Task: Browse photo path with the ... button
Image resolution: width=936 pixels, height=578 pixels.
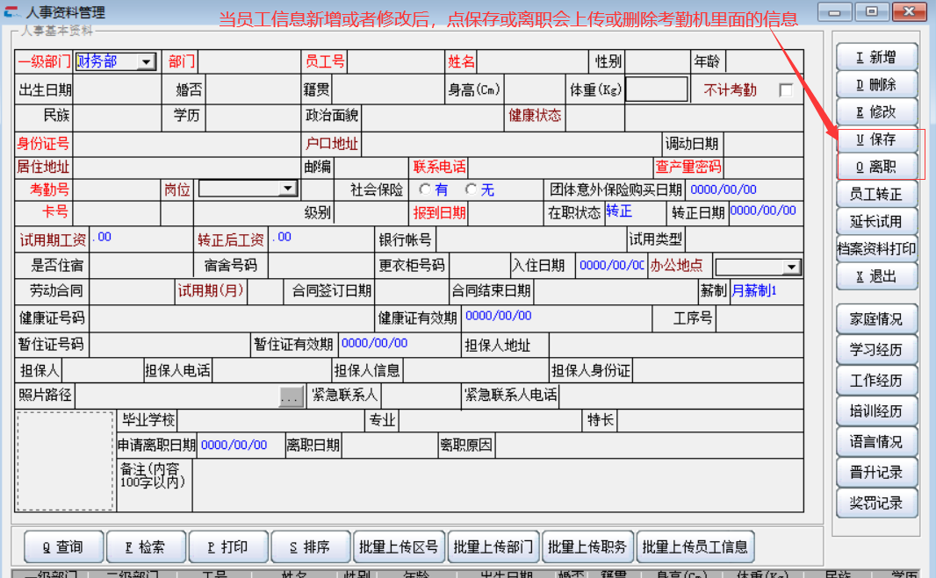Action: point(291,396)
